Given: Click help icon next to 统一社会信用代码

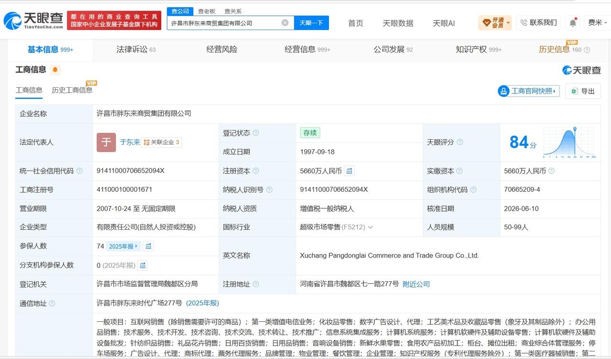Looking at the screenshot, I should click(x=79, y=171).
